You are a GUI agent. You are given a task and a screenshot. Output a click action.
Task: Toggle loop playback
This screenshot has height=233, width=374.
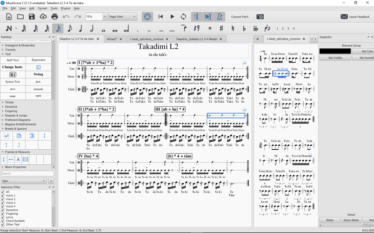pos(183,17)
